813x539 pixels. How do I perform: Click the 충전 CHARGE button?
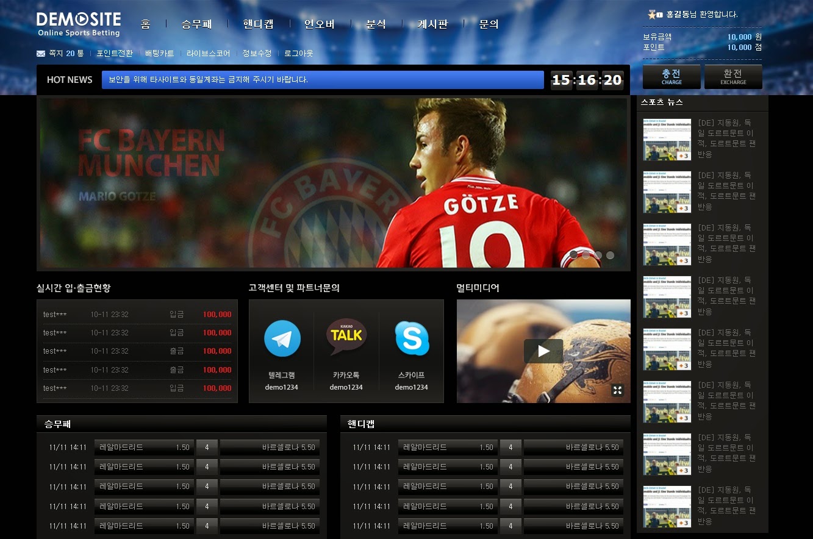pyautogui.click(x=672, y=77)
